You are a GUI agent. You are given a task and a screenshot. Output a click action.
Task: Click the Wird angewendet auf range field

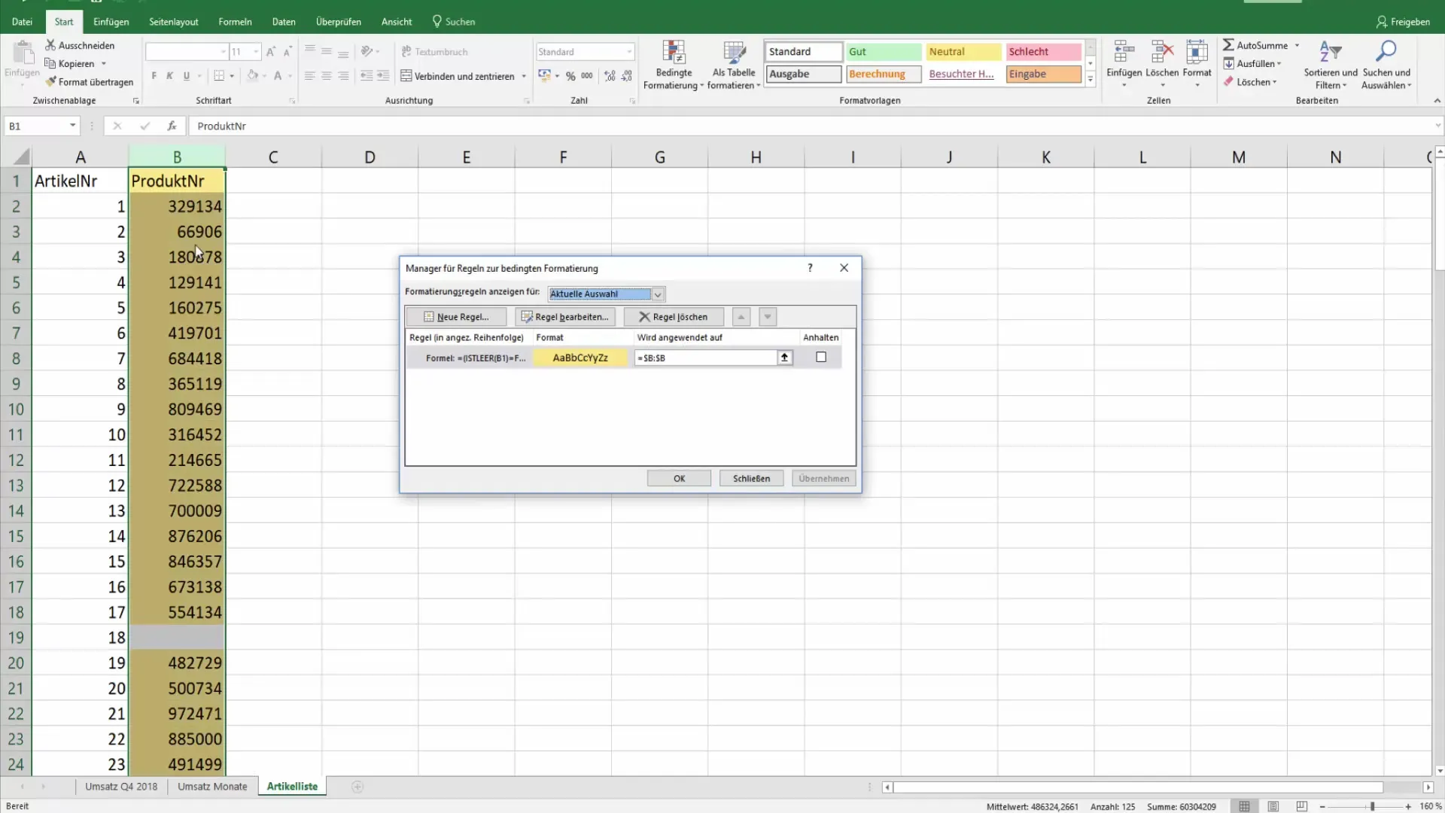tap(705, 358)
